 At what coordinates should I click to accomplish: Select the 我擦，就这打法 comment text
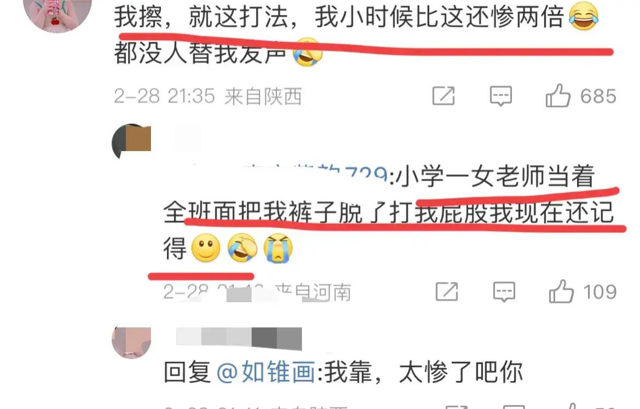(x=356, y=35)
